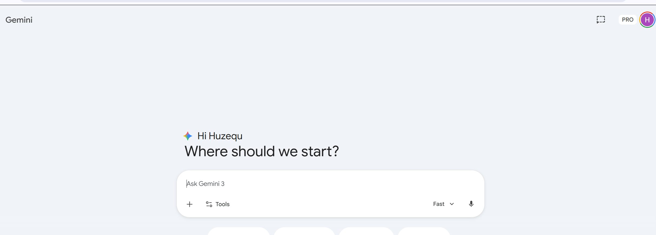Focus the Ask Gemini 3 input field
This screenshot has width=656, height=235.
[330, 184]
